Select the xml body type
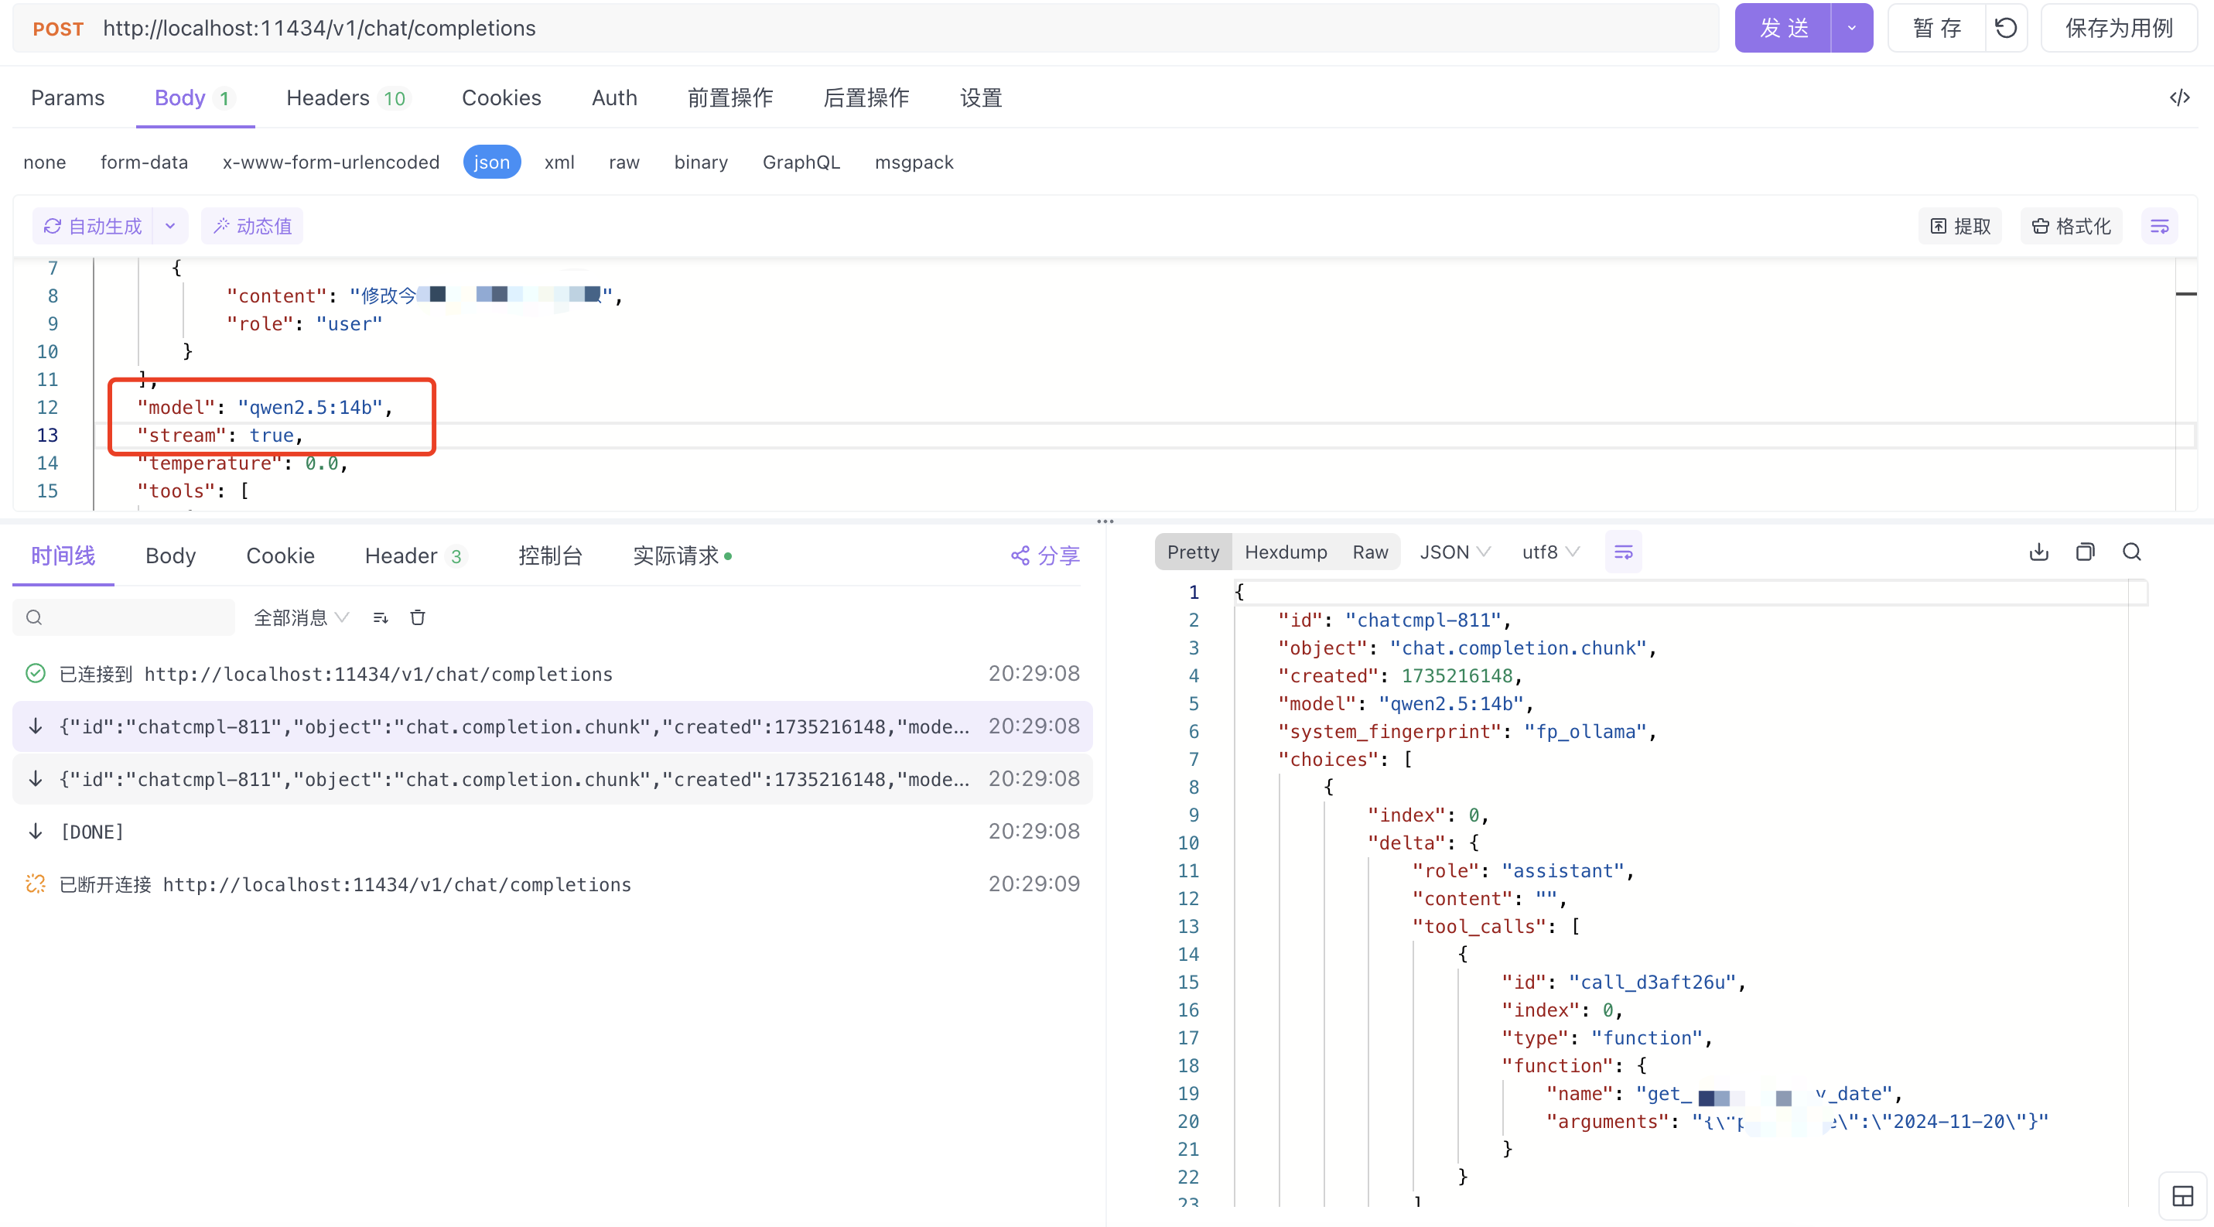Image resolution: width=2214 pixels, height=1227 pixels. pyautogui.click(x=559, y=162)
